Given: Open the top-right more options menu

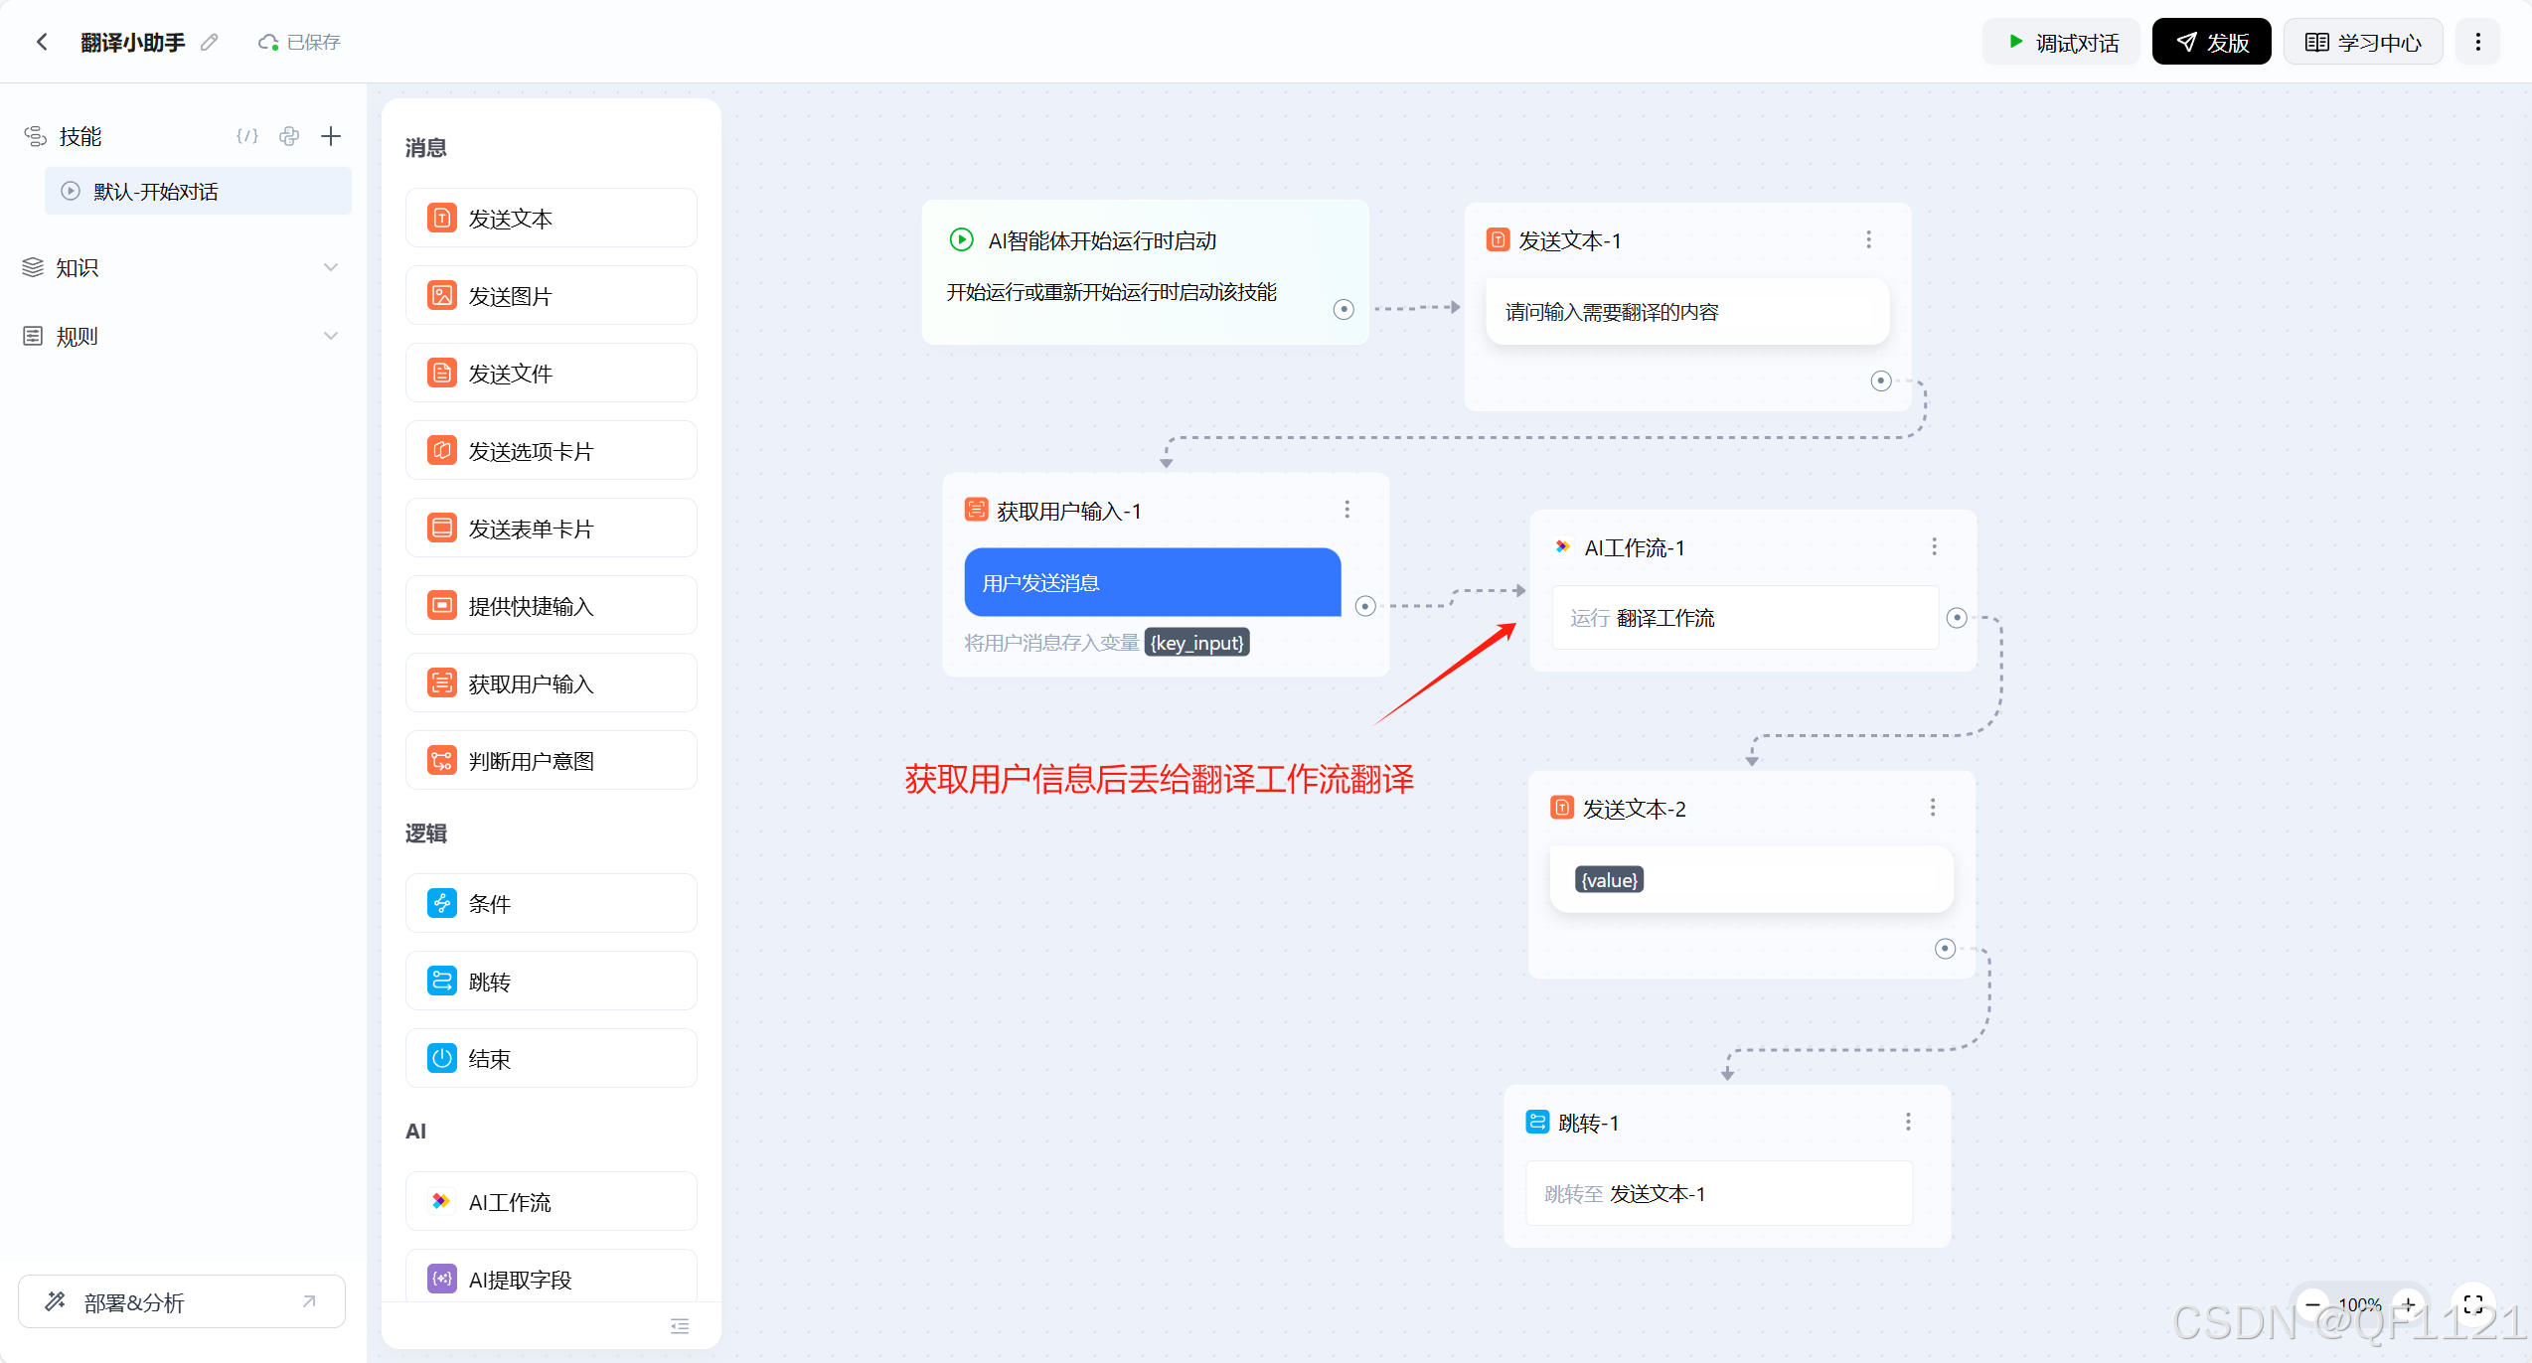Looking at the screenshot, I should click(x=2477, y=42).
